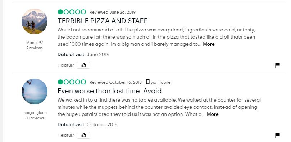Mark Even worse than last time review helpful
Viewport: 291px width, 142px height.
83,135
